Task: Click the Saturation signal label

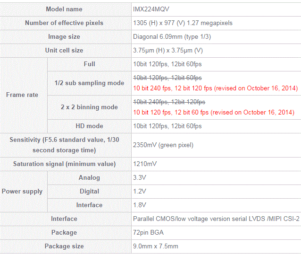Action: pos(64,164)
